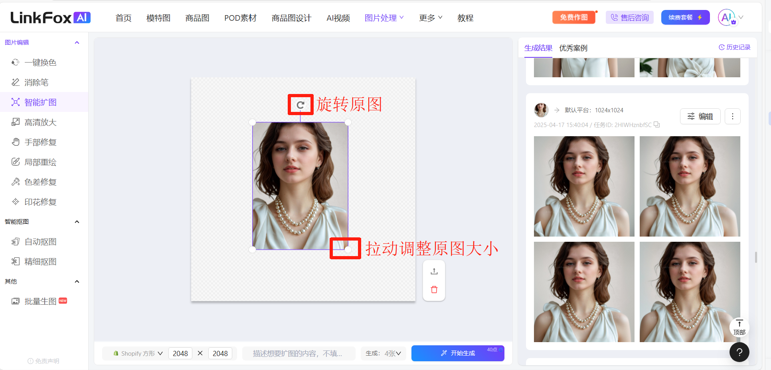Click the LinkFox AI logo
This screenshot has height=370, width=771.
51,18
